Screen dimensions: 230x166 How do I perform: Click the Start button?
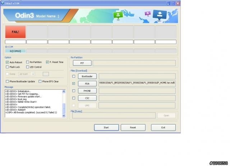[x=106, y=127]
